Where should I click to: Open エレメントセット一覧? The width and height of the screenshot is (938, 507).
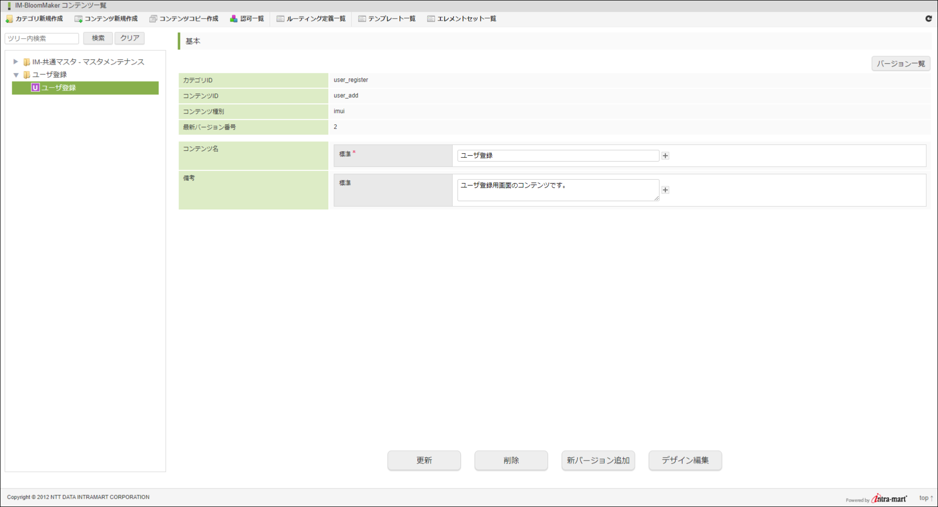[x=461, y=19]
